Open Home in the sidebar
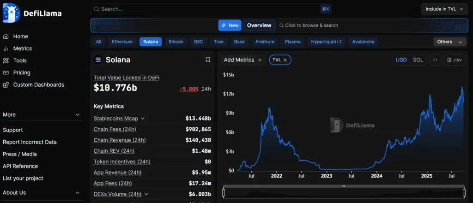473x203 pixels. 20,36
